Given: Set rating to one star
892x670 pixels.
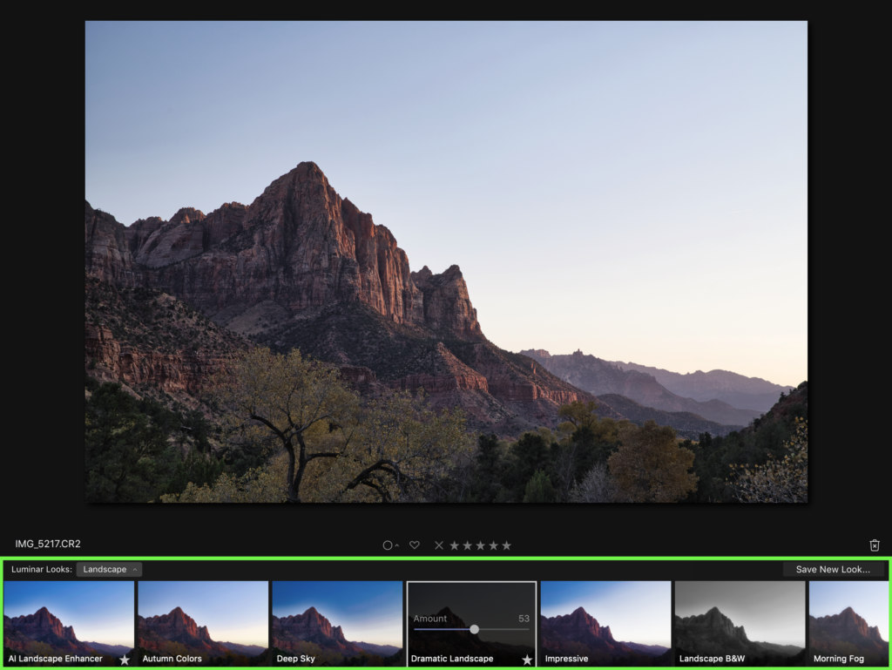Looking at the screenshot, I should (x=455, y=545).
